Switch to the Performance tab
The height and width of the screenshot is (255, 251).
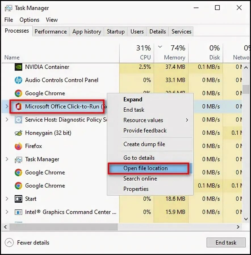tap(51, 31)
